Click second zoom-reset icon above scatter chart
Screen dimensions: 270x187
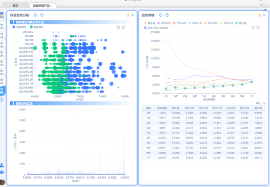124,27
